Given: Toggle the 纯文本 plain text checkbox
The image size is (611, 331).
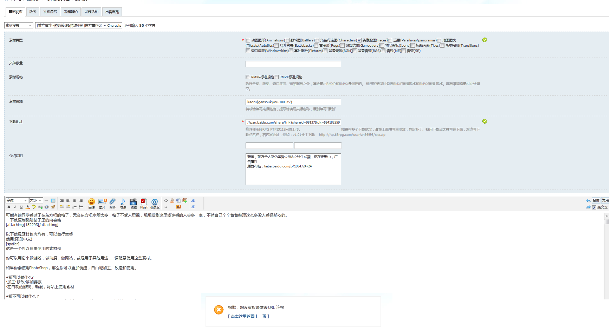Looking at the screenshot, I should (x=594, y=207).
